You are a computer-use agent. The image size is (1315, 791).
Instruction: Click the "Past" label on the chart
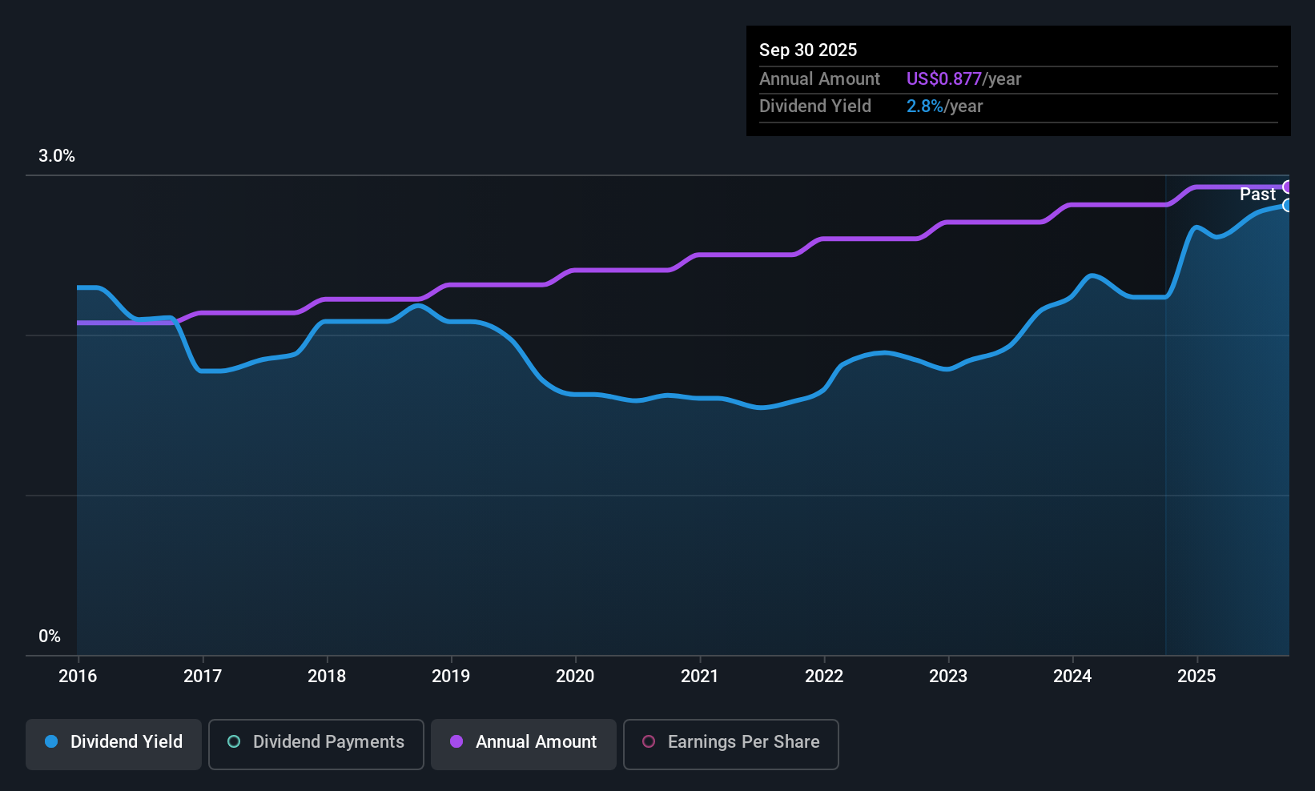click(x=1257, y=195)
